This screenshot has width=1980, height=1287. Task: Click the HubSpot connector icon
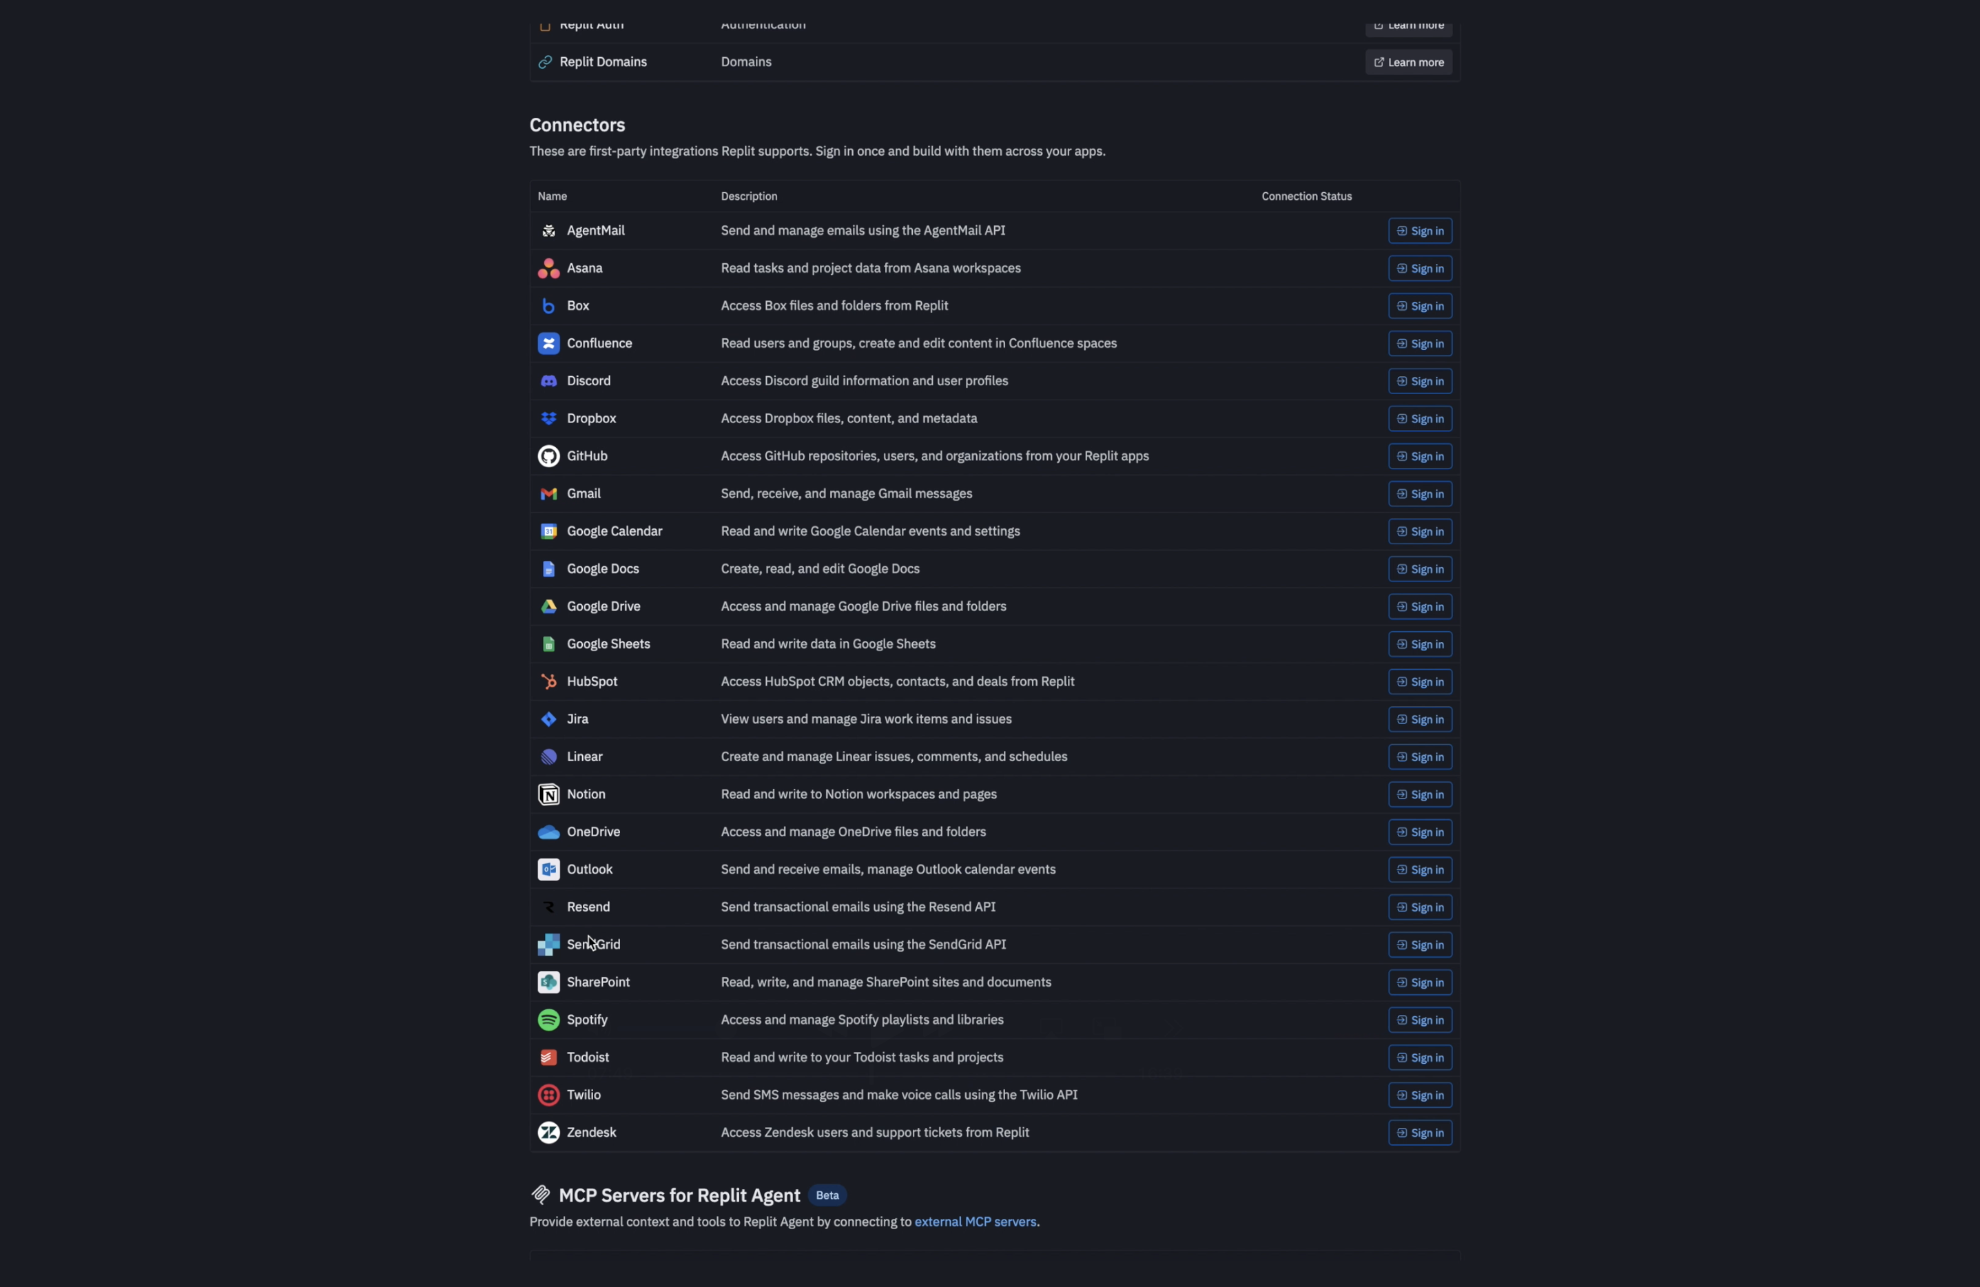[x=548, y=681]
